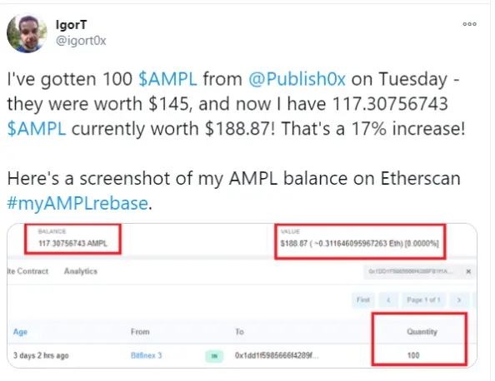Follow the first $AMPL cashtag link
The image size is (495, 381).
[167, 79]
